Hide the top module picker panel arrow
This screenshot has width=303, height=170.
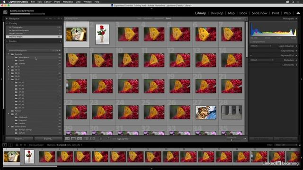151,8
